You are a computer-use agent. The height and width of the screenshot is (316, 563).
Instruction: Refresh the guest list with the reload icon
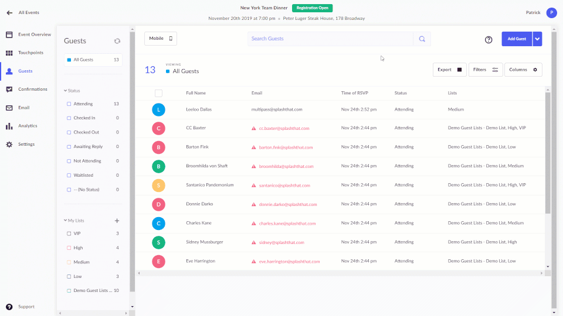[117, 41]
